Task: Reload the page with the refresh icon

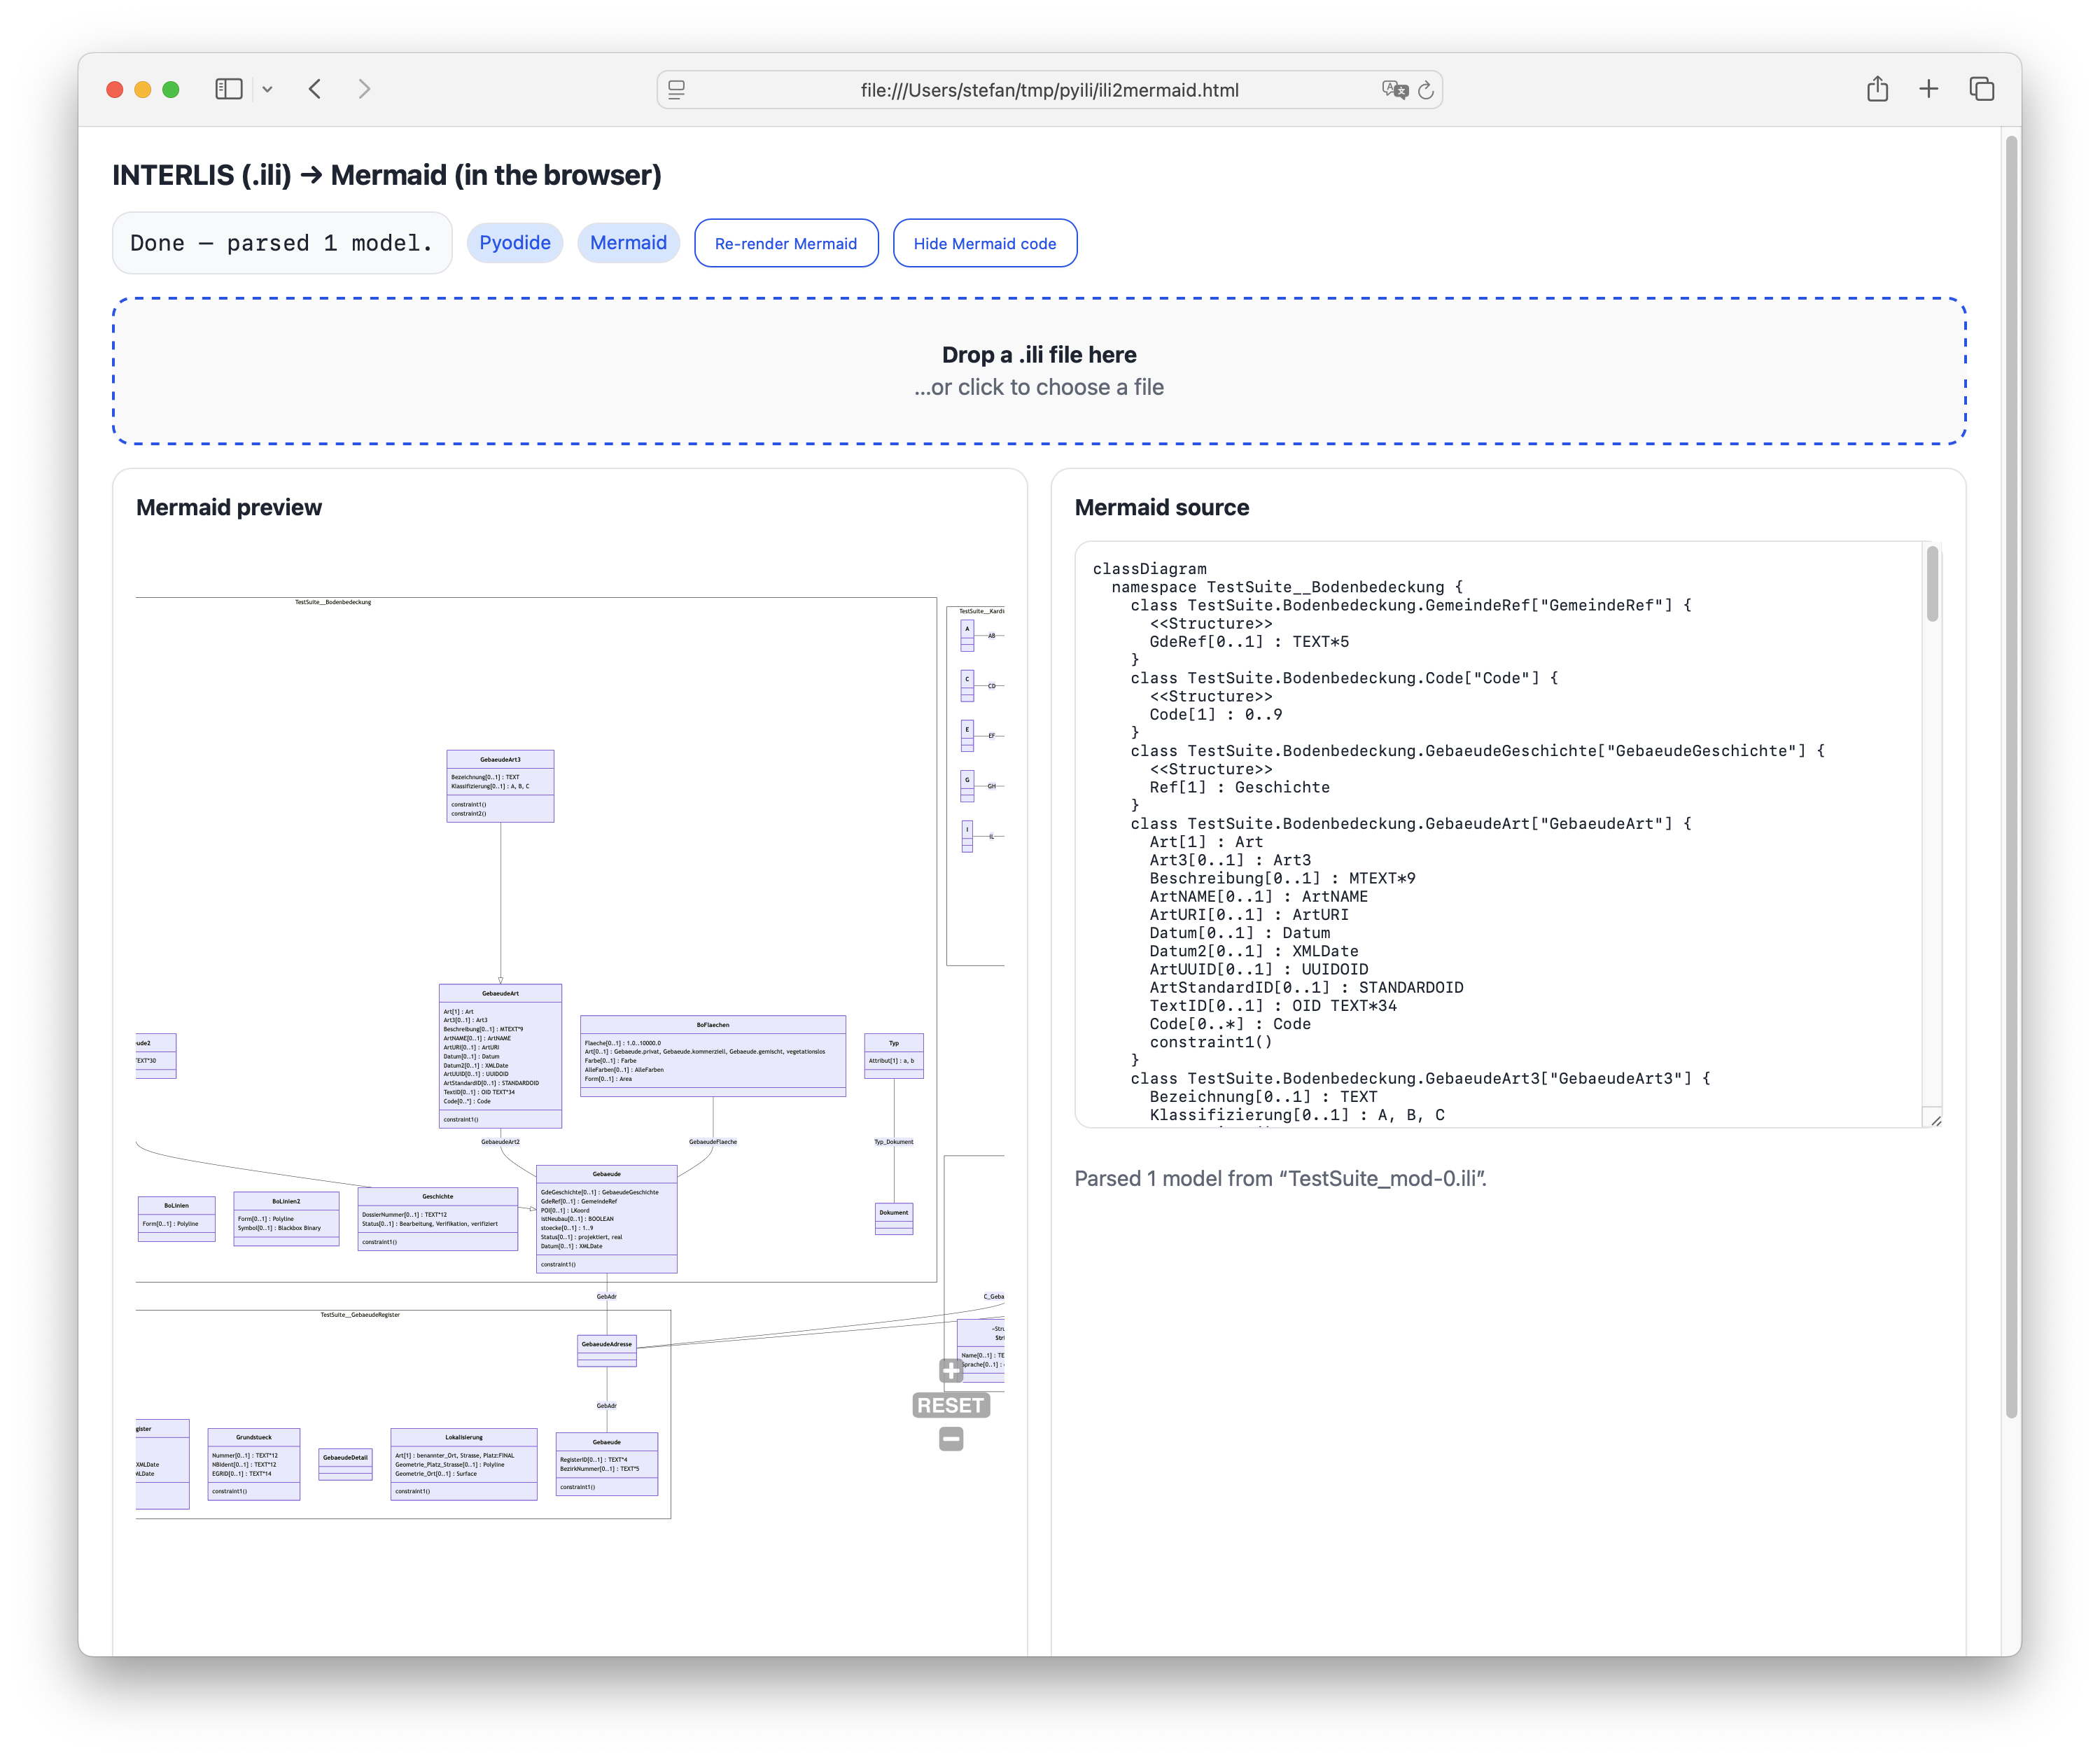Action: [x=1426, y=90]
